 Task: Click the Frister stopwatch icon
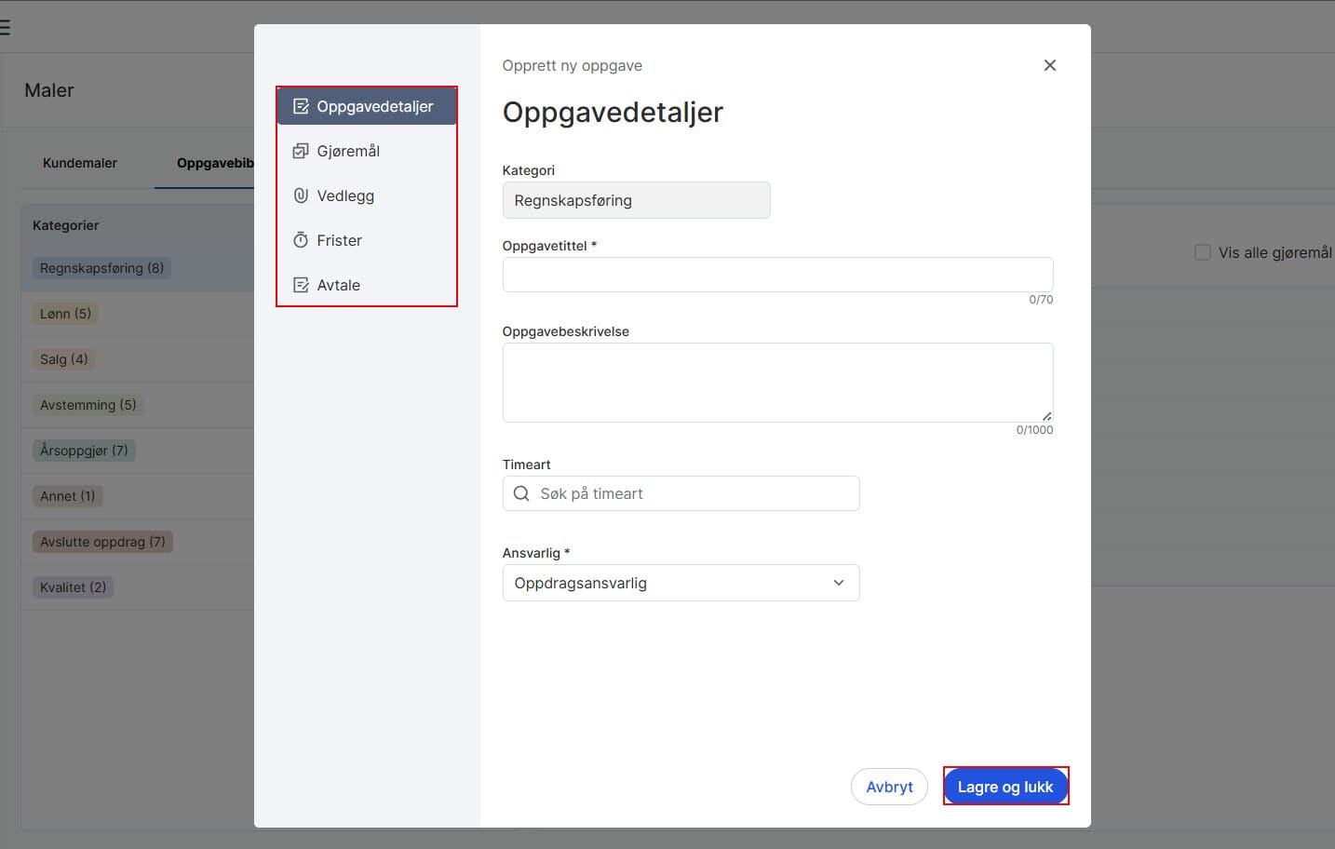point(301,240)
